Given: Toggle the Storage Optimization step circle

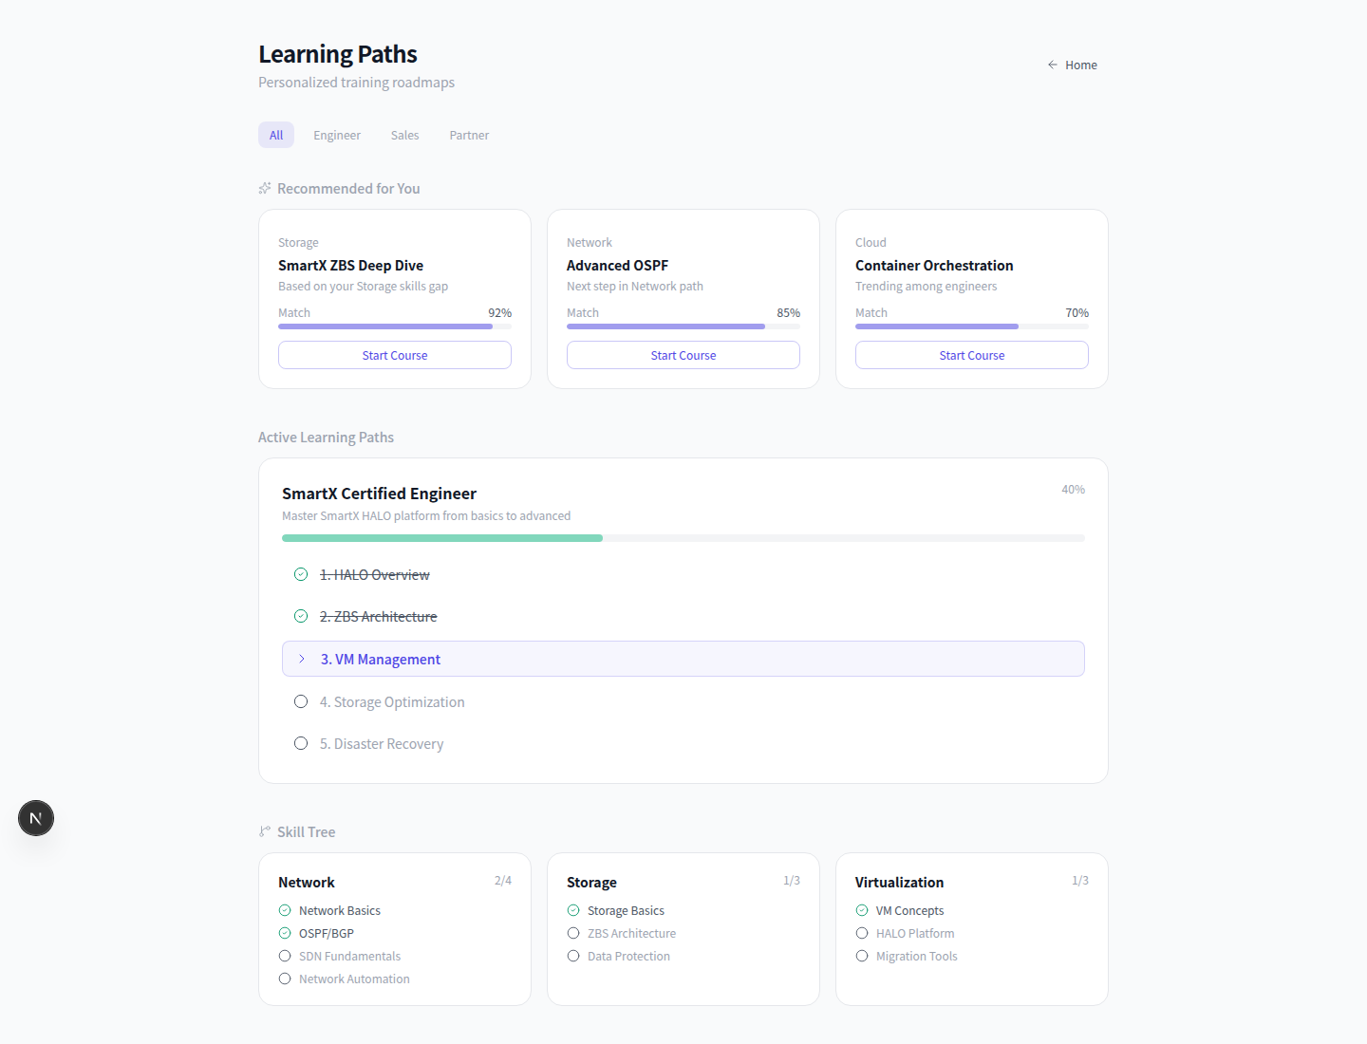Looking at the screenshot, I should click(301, 701).
